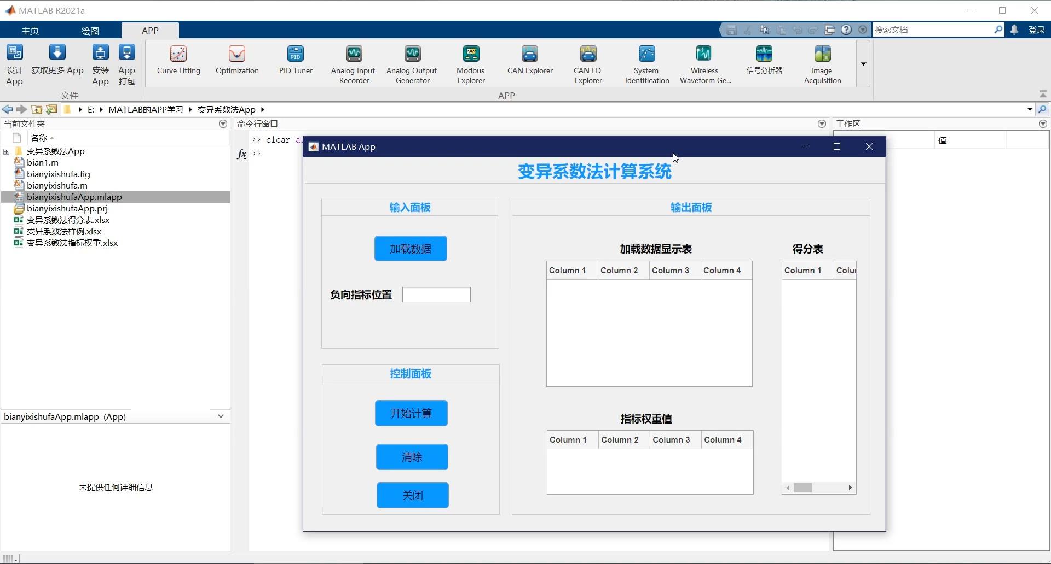Collapse the toolstrip ribbon
Image resolution: width=1051 pixels, height=564 pixels.
point(1043,95)
